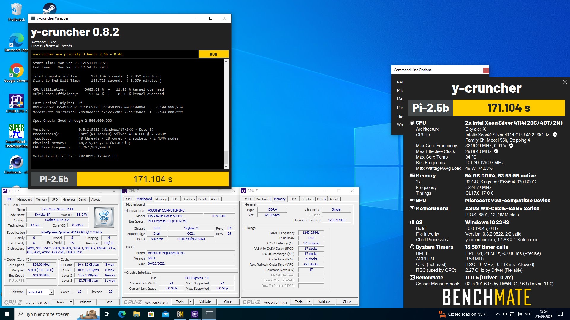Screen dimensions: 570x320
Task: Click the y-cruncher output scrollbar thumb
Action: pos(226,157)
